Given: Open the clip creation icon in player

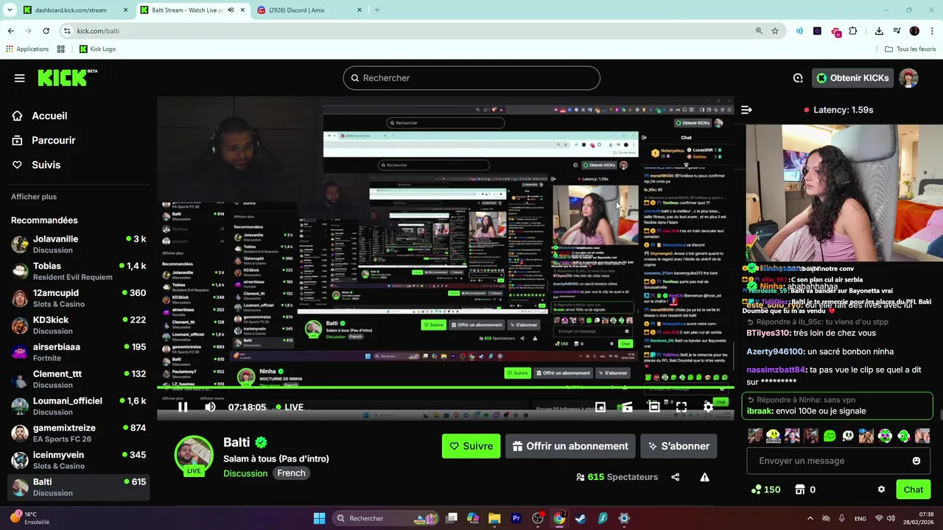Looking at the screenshot, I should (627, 407).
